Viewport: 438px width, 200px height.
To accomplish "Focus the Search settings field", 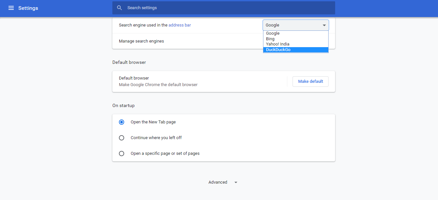I will (224, 8).
